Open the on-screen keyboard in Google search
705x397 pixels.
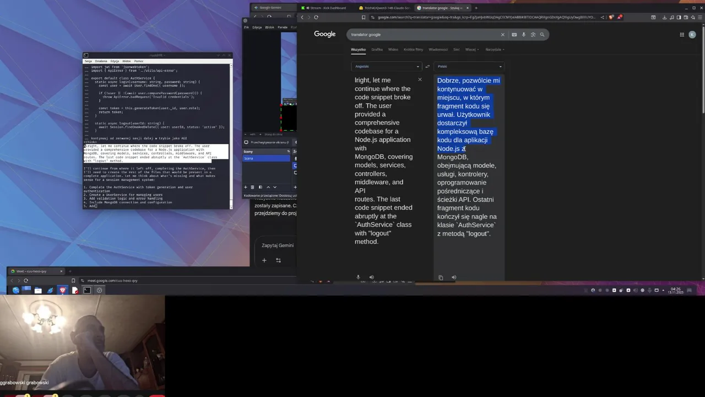pyautogui.click(x=514, y=35)
